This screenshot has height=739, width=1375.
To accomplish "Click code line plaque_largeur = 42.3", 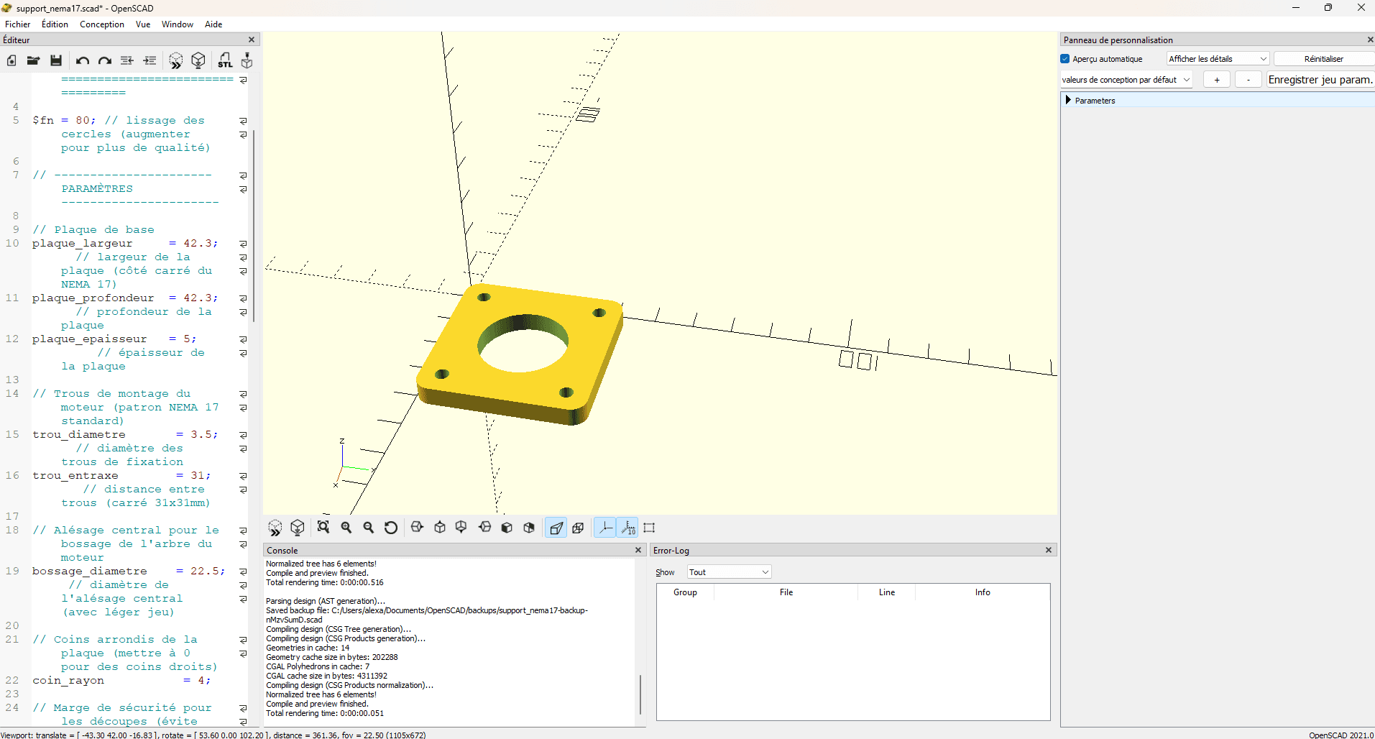I will pyautogui.click(x=125, y=244).
